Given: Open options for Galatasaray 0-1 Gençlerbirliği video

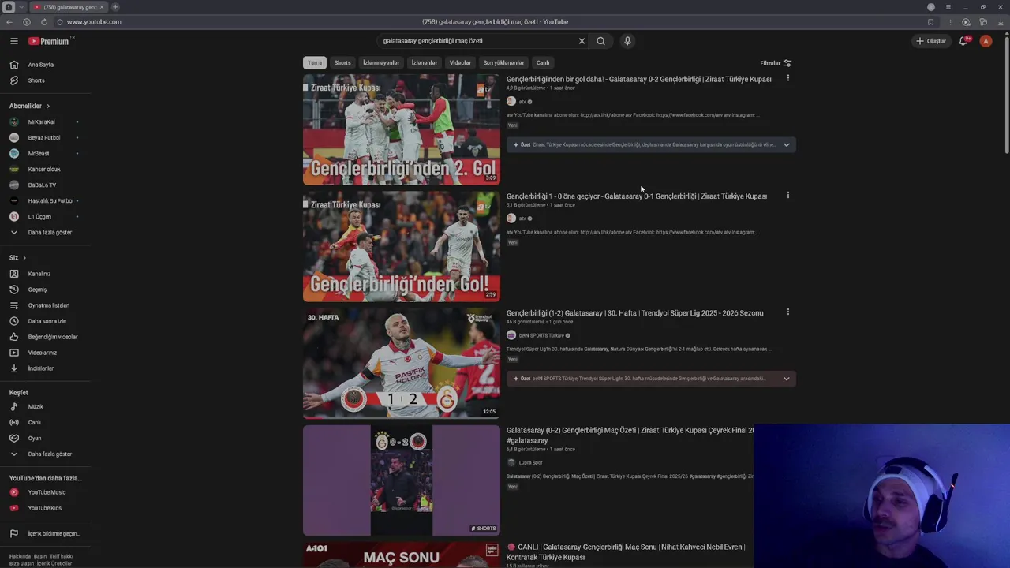Looking at the screenshot, I should (787, 195).
